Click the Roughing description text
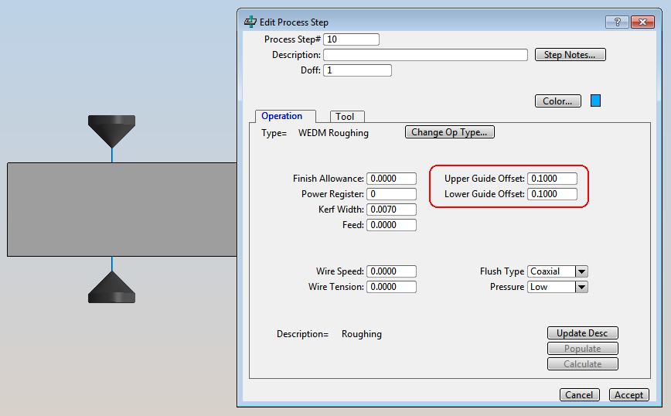 [x=362, y=334]
